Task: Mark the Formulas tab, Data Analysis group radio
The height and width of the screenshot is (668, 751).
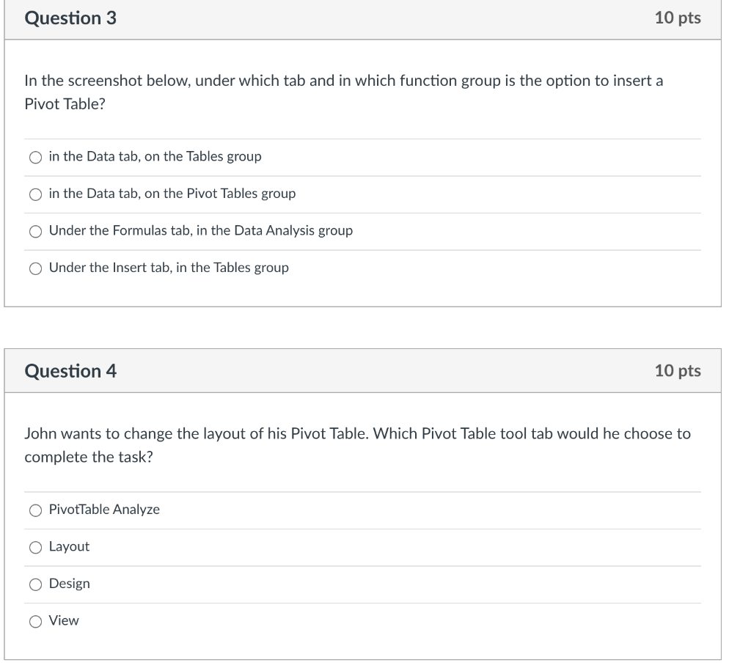Action: pos(35,232)
